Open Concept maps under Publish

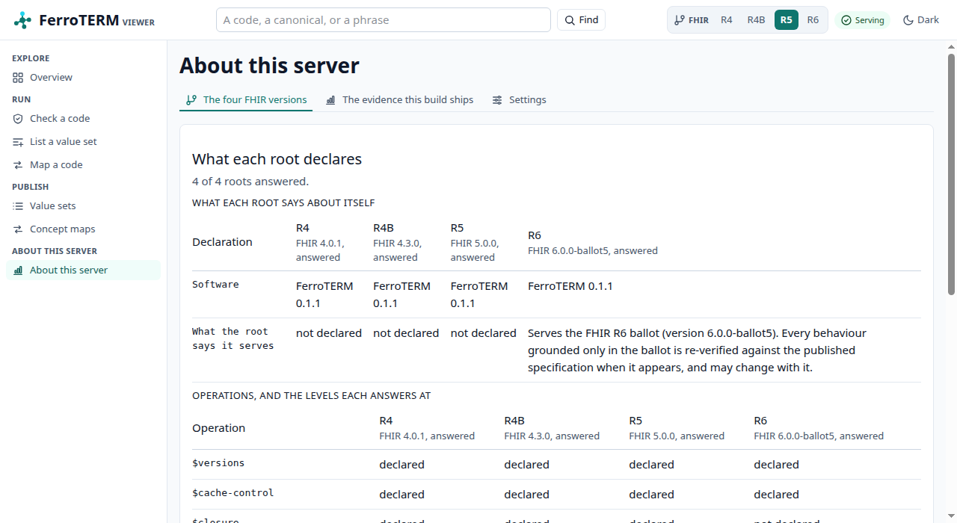click(83, 229)
